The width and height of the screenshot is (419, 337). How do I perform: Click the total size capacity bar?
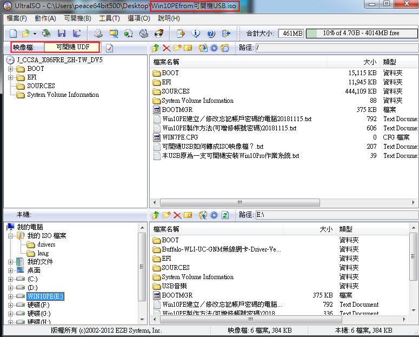tap(362, 33)
